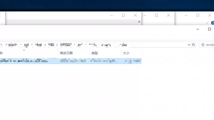Close the middle background window
Viewport: 214px width, 120px height.
169,15
